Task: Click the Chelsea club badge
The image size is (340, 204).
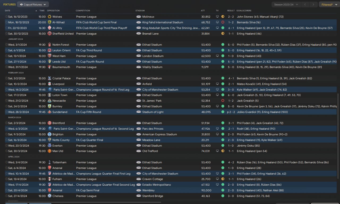Action: (49, 196)
